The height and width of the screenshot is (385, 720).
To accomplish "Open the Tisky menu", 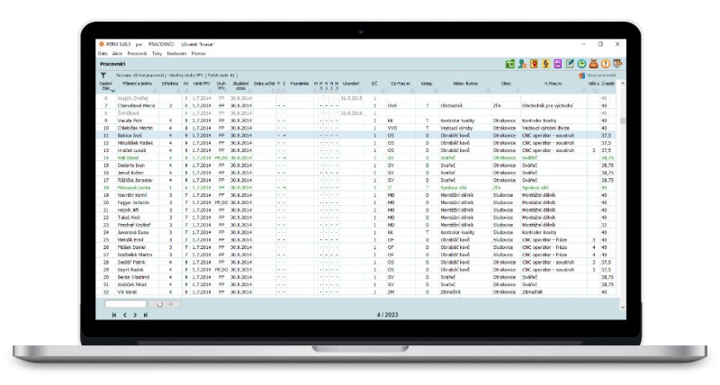I will 154,53.
